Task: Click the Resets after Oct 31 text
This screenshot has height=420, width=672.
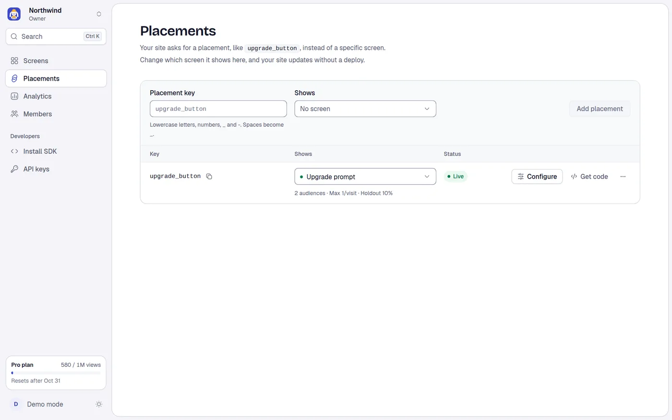Action: (36, 381)
